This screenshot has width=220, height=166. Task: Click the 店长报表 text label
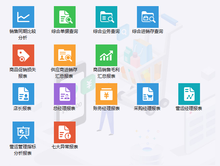(23, 109)
